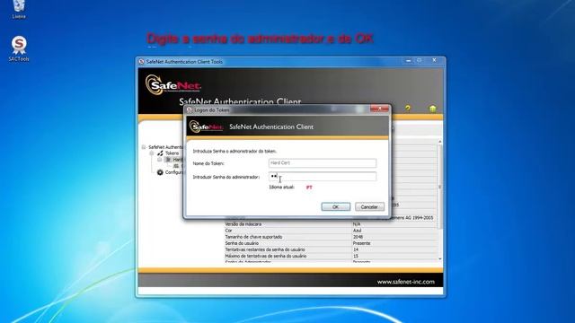Click the 'N/A' mask version value
The height and width of the screenshot is (323, 575).
(357, 224)
